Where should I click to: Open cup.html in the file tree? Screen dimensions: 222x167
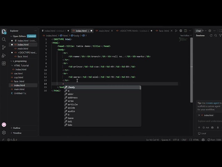[23, 77]
